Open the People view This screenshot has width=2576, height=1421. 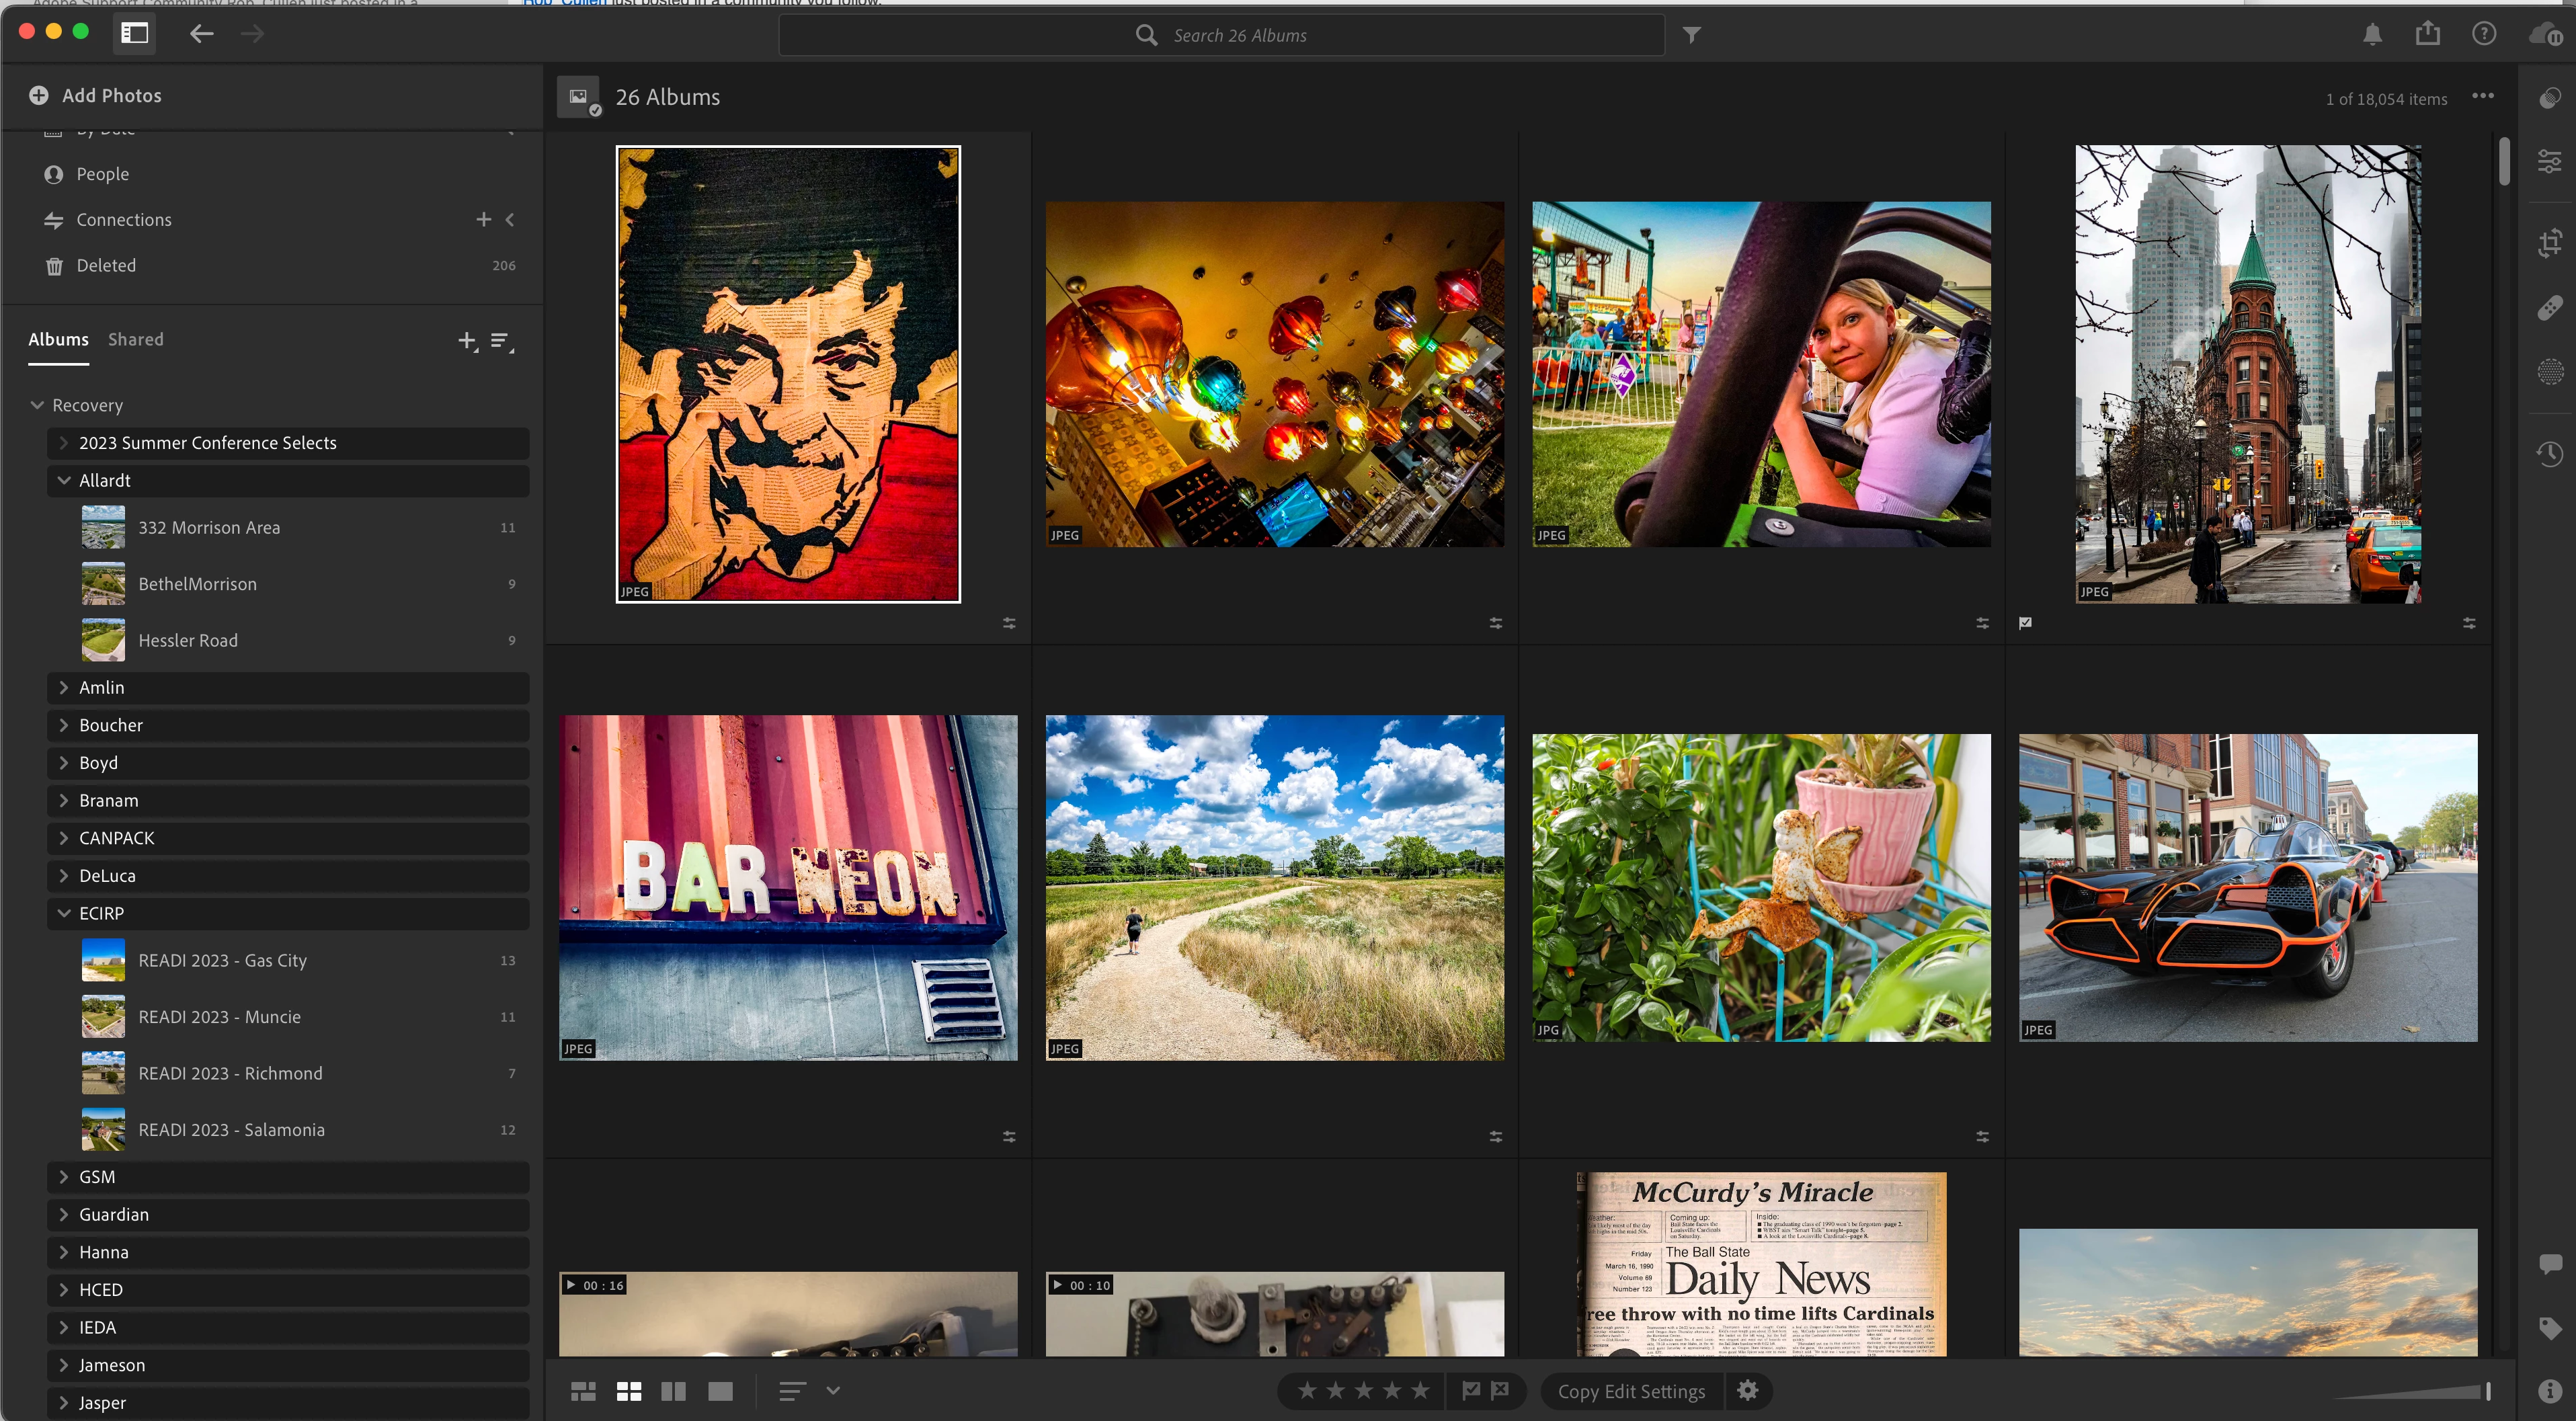point(102,174)
